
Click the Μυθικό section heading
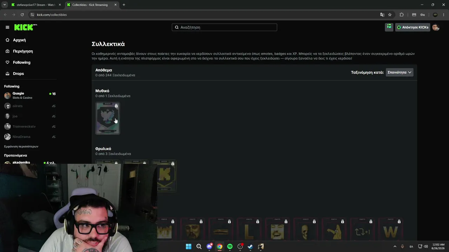[102, 91]
